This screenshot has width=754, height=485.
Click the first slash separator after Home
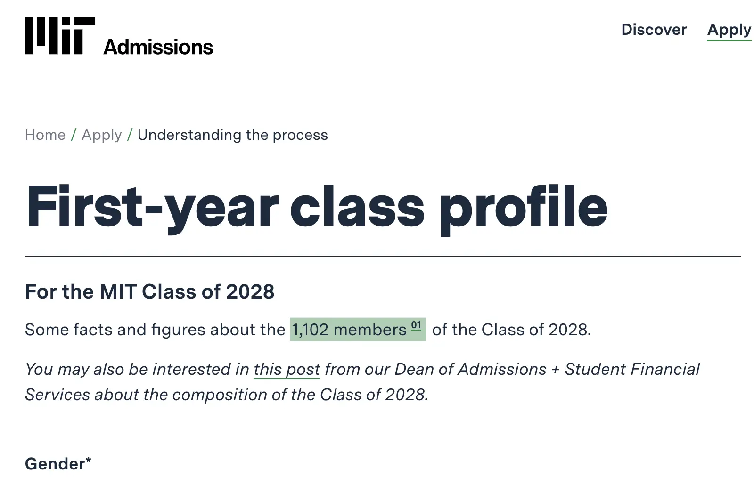pos(74,135)
